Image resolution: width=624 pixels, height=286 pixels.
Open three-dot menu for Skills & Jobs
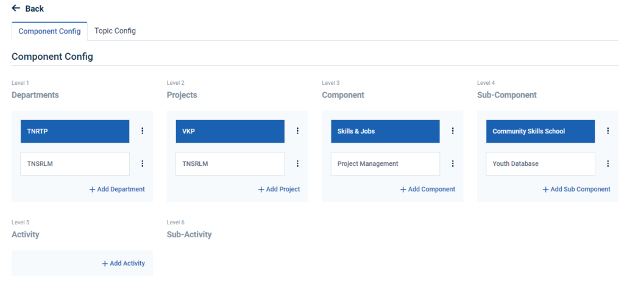(x=453, y=130)
